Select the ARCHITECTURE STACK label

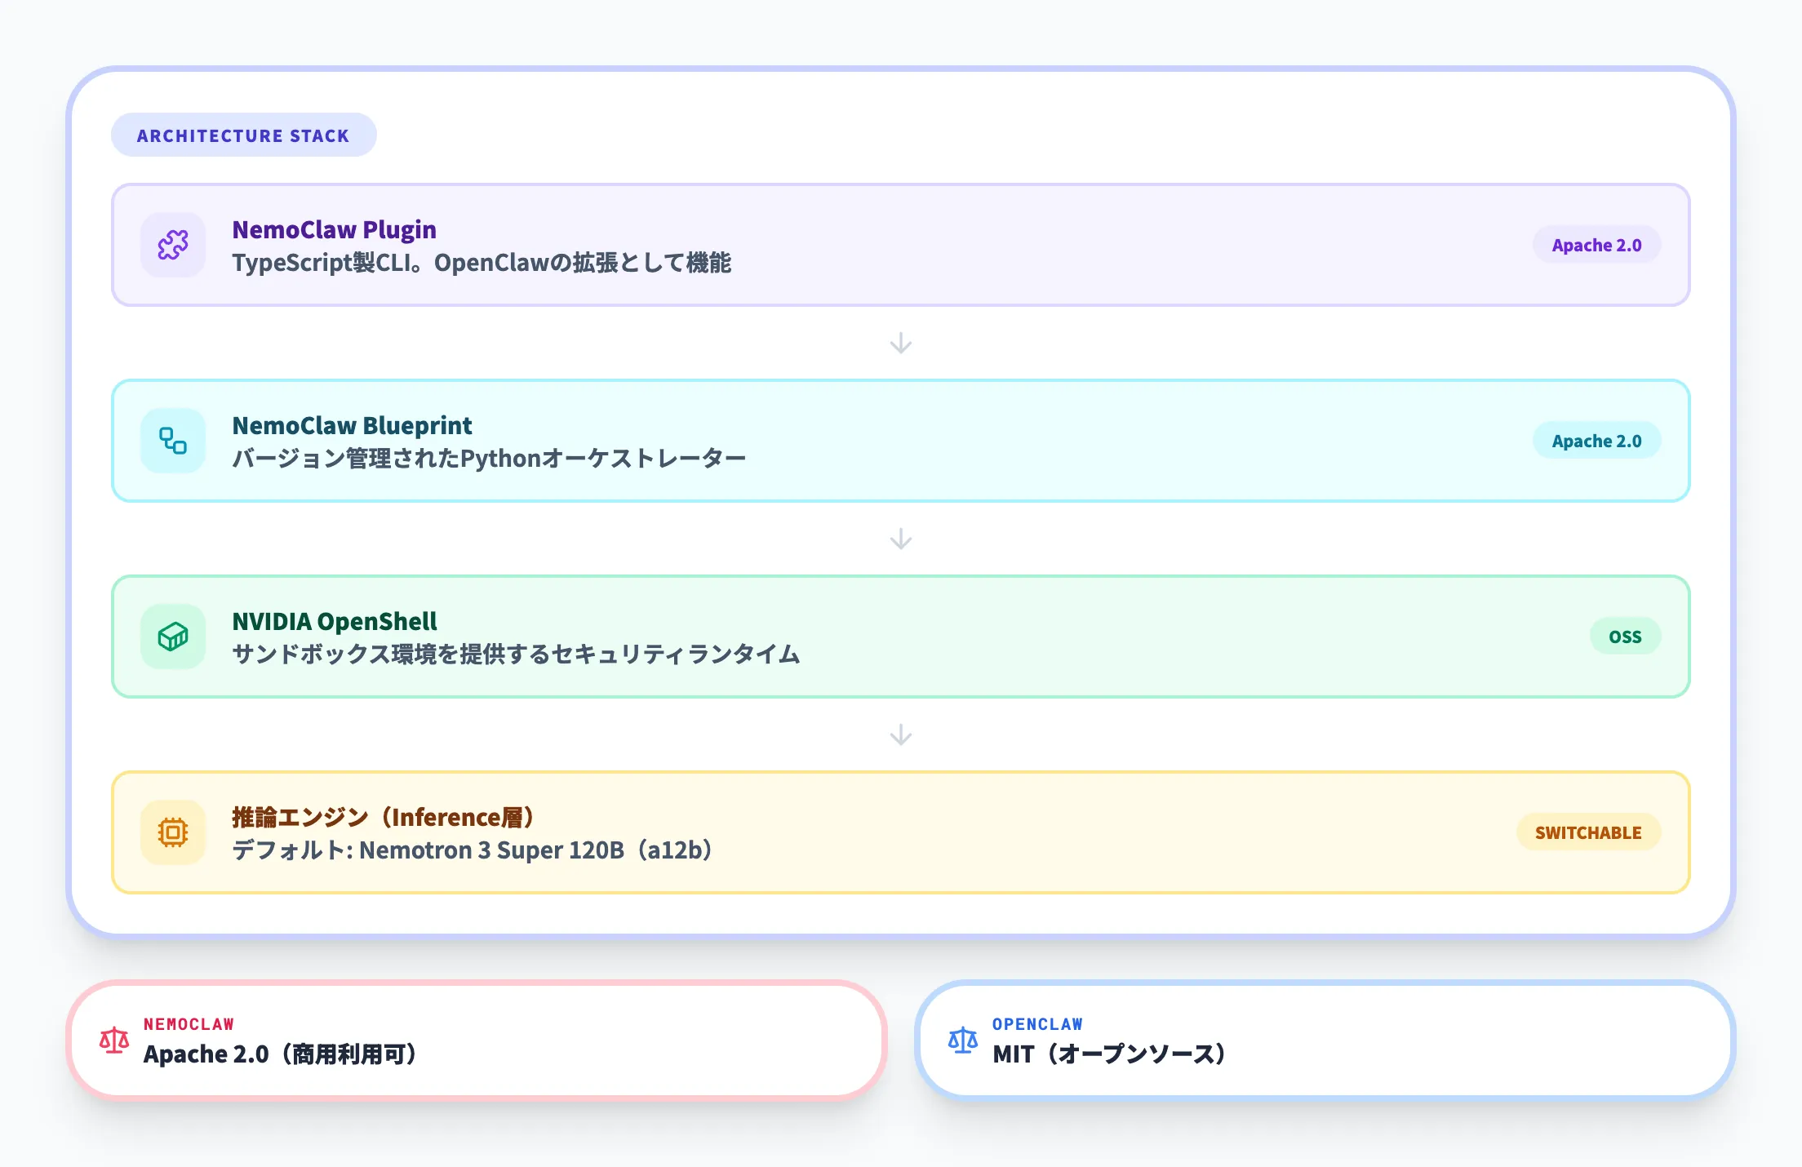(243, 135)
